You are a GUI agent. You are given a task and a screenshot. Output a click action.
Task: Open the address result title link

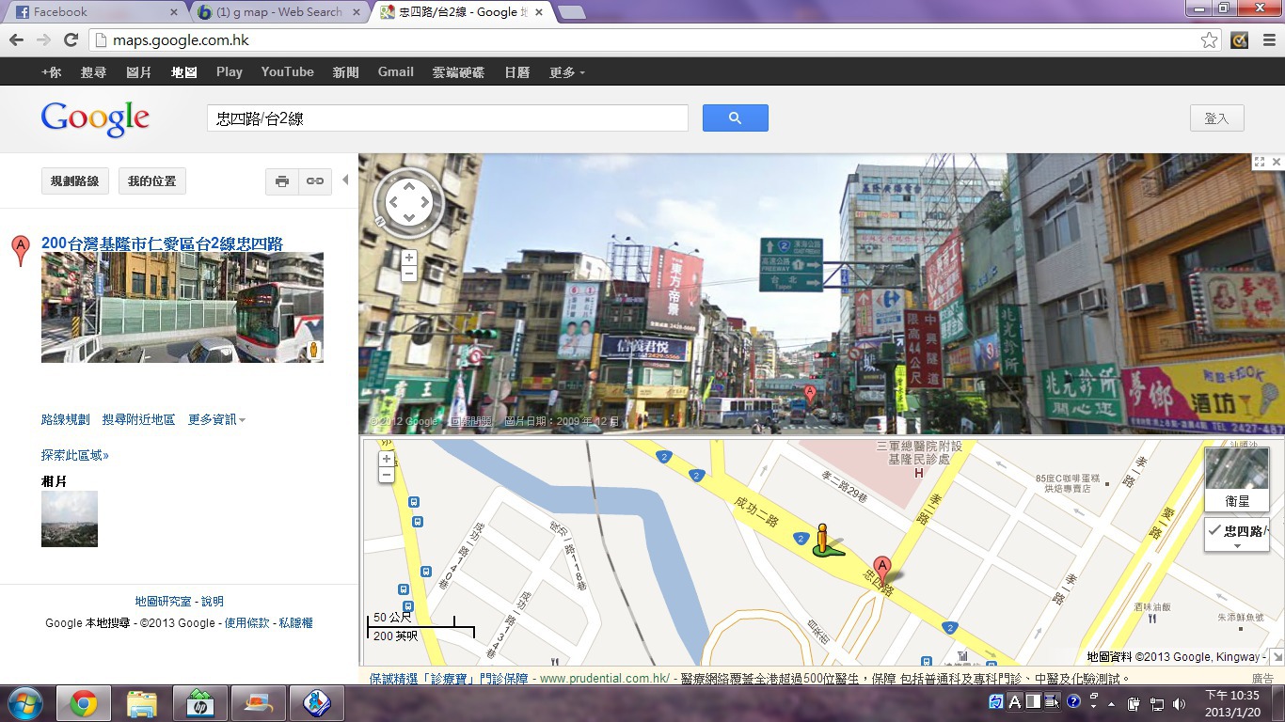[x=162, y=243]
